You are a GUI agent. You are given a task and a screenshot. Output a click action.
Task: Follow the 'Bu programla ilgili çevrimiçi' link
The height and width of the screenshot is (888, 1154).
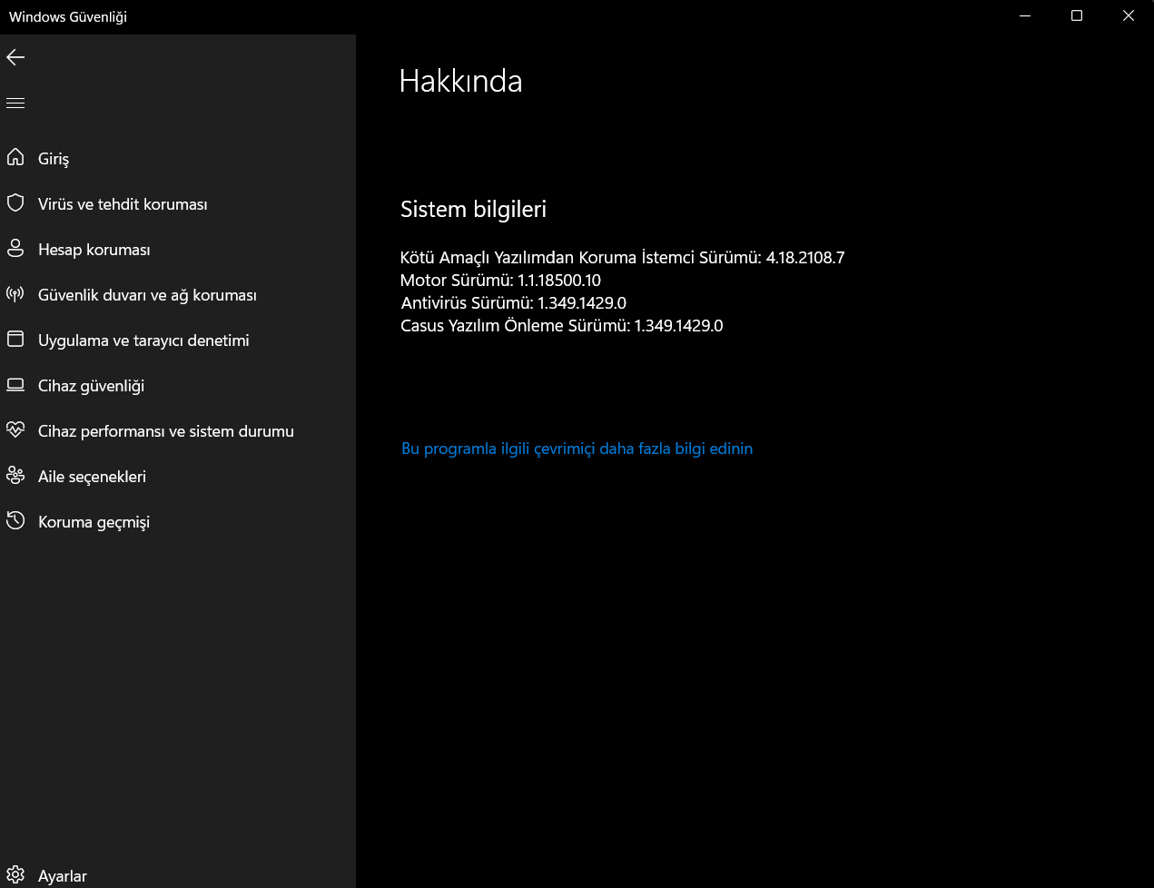(577, 449)
